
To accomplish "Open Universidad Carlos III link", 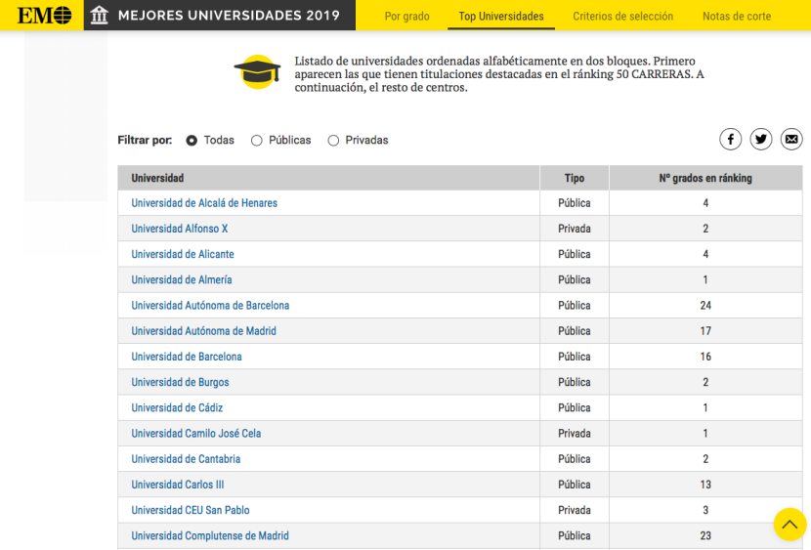I will (x=178, y=485).
